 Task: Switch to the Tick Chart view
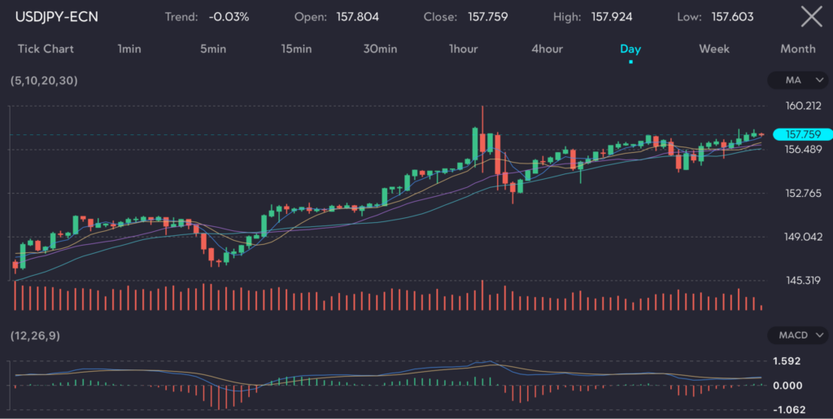46,49
